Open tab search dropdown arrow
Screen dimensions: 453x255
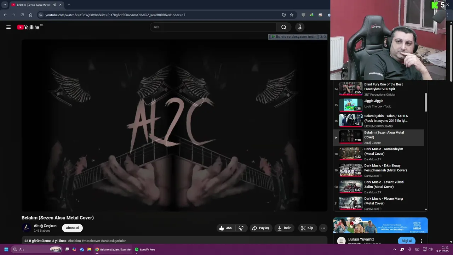pyautogui.click(x=5, y=5)
